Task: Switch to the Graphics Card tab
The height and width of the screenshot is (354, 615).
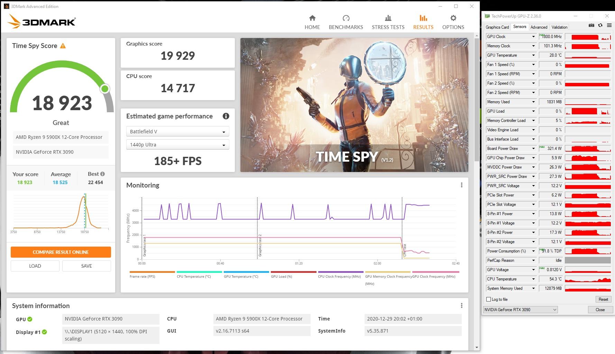Action: [x=497, y=27]
